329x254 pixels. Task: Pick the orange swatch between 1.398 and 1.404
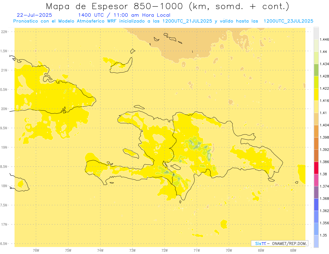pyautogui.click(x=316, y=131)
